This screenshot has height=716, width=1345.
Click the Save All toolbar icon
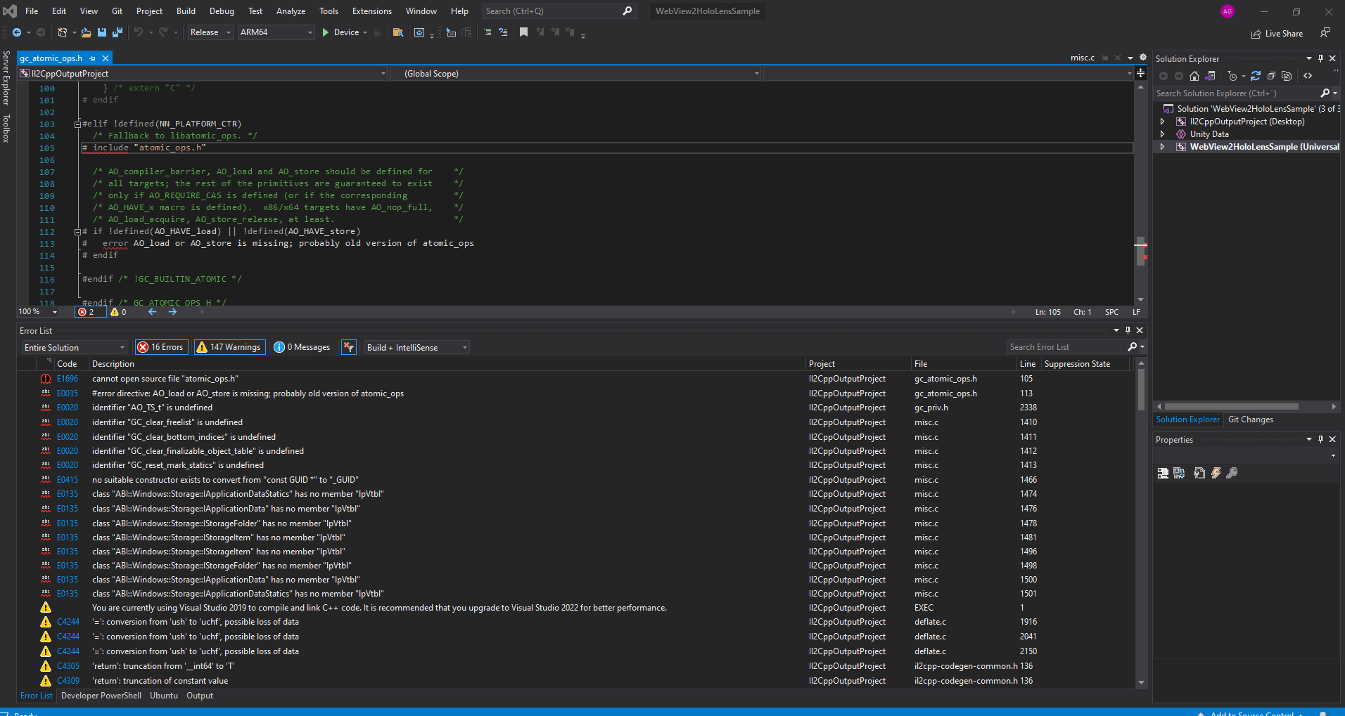[x=117, y=32]
